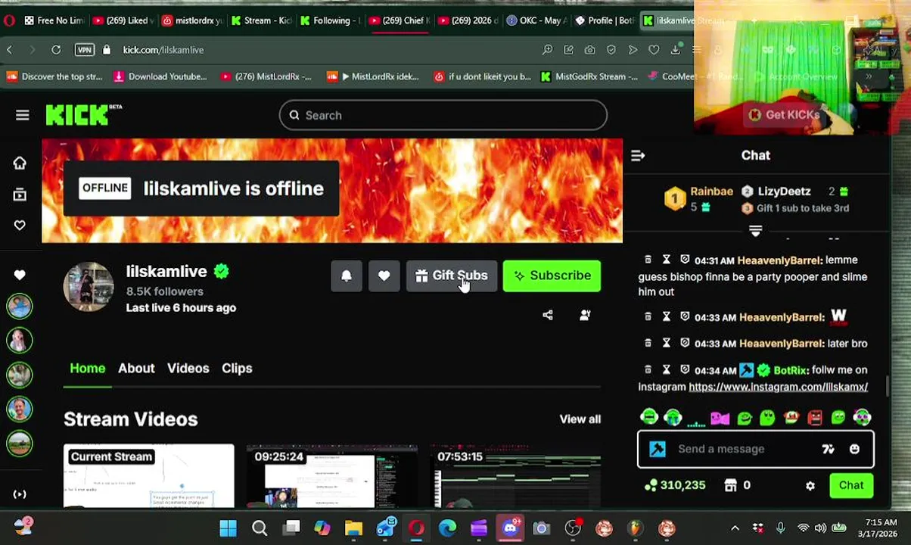This screenshot has width=911, height=545.
Task: Click the 'LizyDeetz' gifter name
Action: pos(784,192)
